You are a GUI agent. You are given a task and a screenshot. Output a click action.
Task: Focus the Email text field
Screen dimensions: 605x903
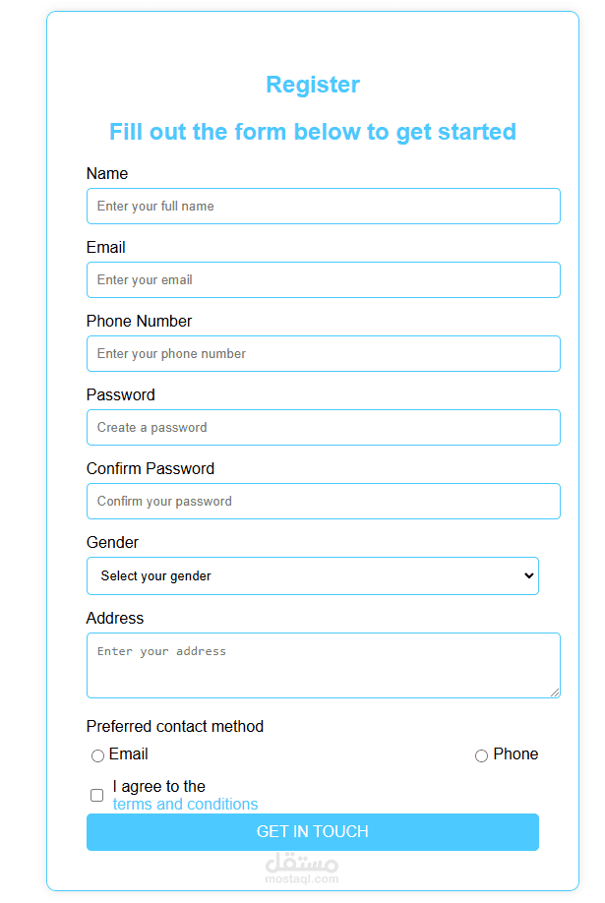tap(323, 280)
